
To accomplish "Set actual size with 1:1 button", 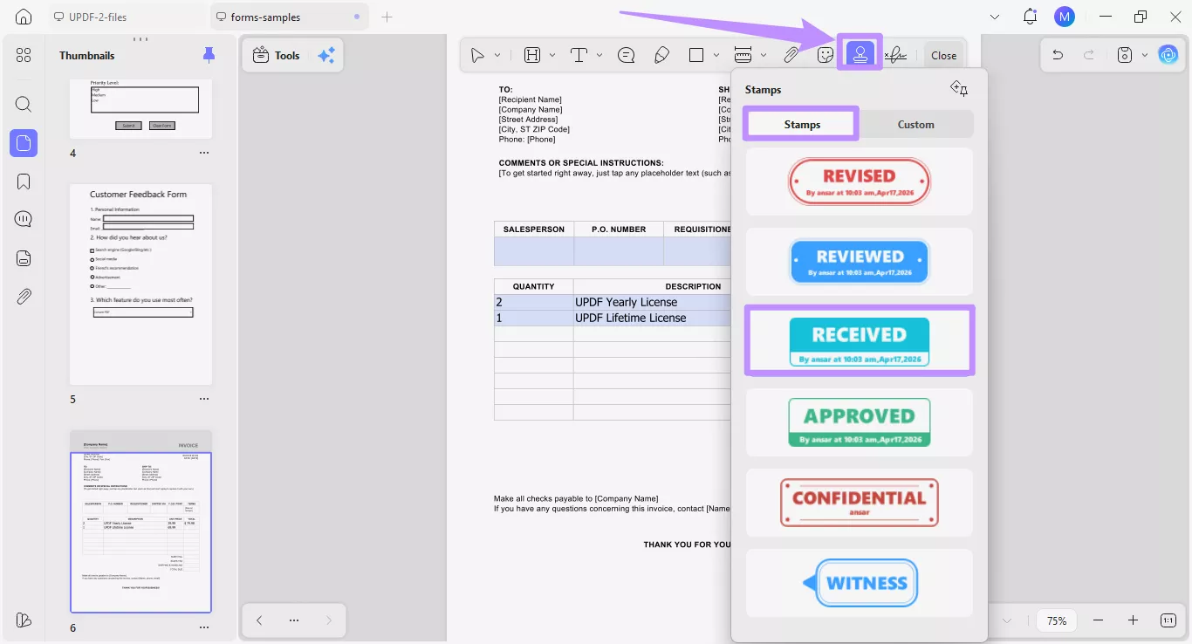I will (1168, 620).
